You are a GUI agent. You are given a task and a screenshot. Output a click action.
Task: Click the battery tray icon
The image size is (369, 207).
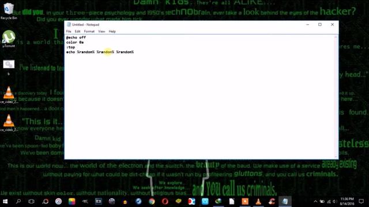pyautogui.click(x=322, y=201)
